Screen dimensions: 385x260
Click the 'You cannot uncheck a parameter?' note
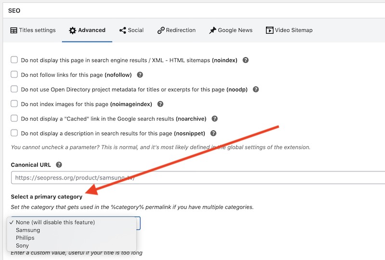point(161,147)
